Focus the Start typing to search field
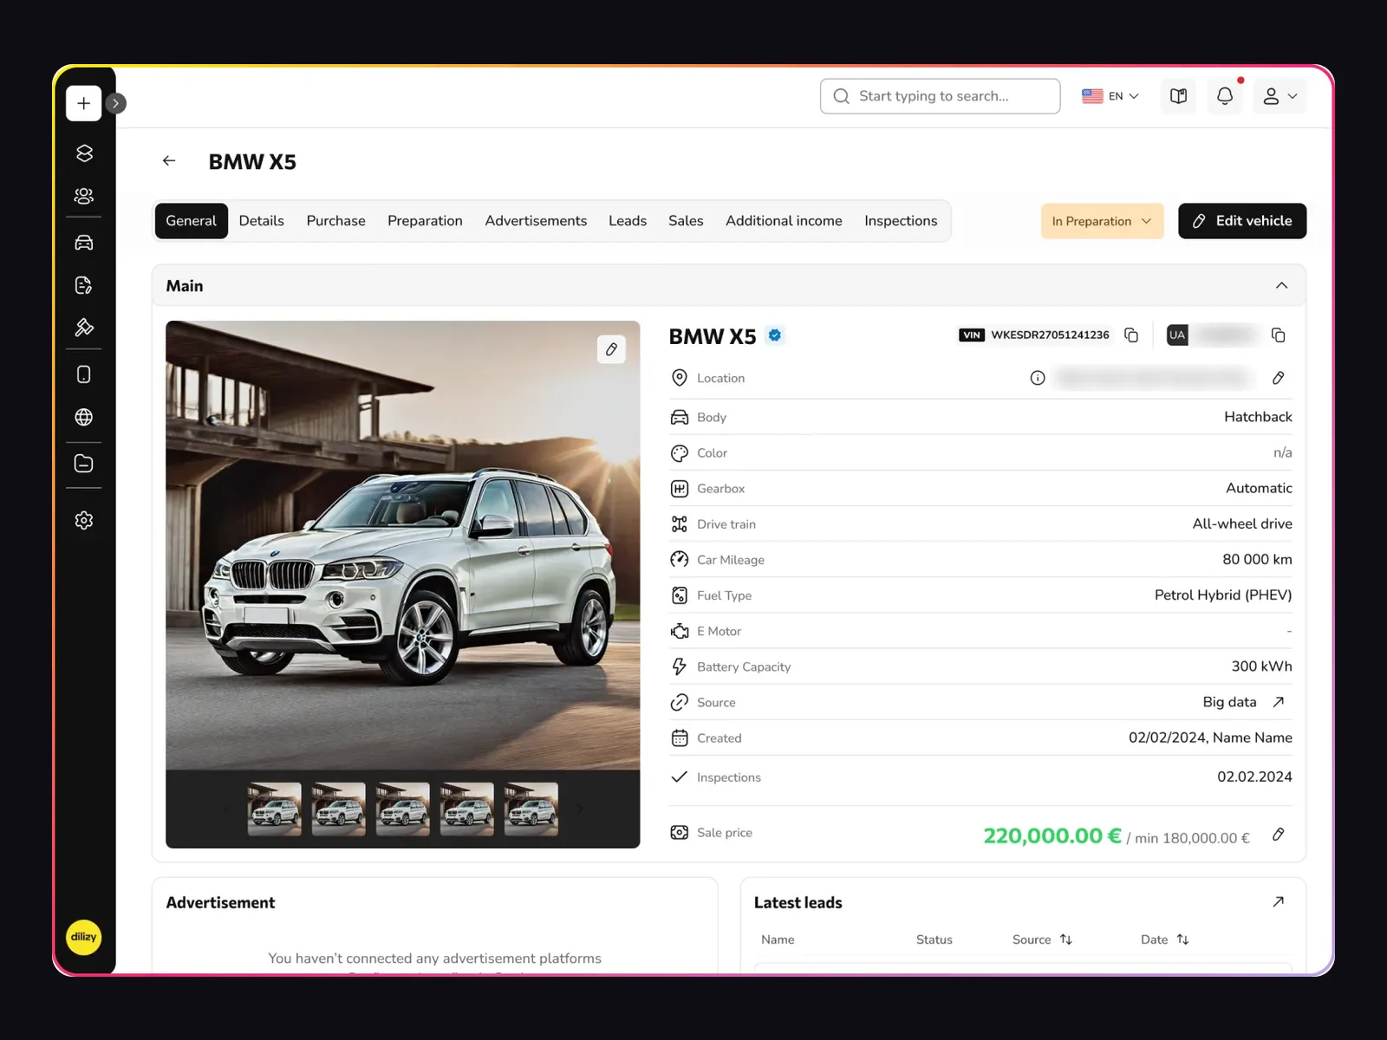The width and height of the screenshot is (1387, 1040). point(940,96)
